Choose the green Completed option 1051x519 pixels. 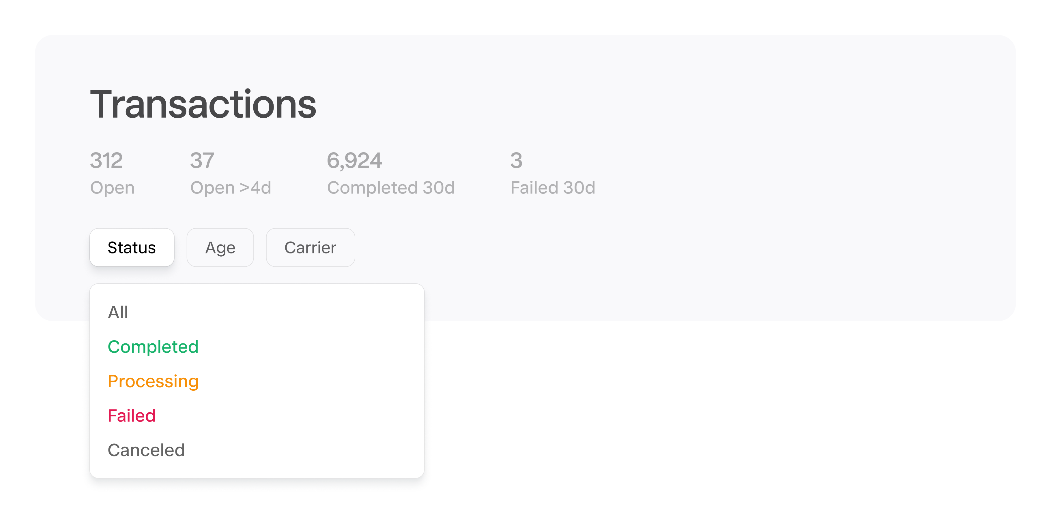click(x=257, y=347)
